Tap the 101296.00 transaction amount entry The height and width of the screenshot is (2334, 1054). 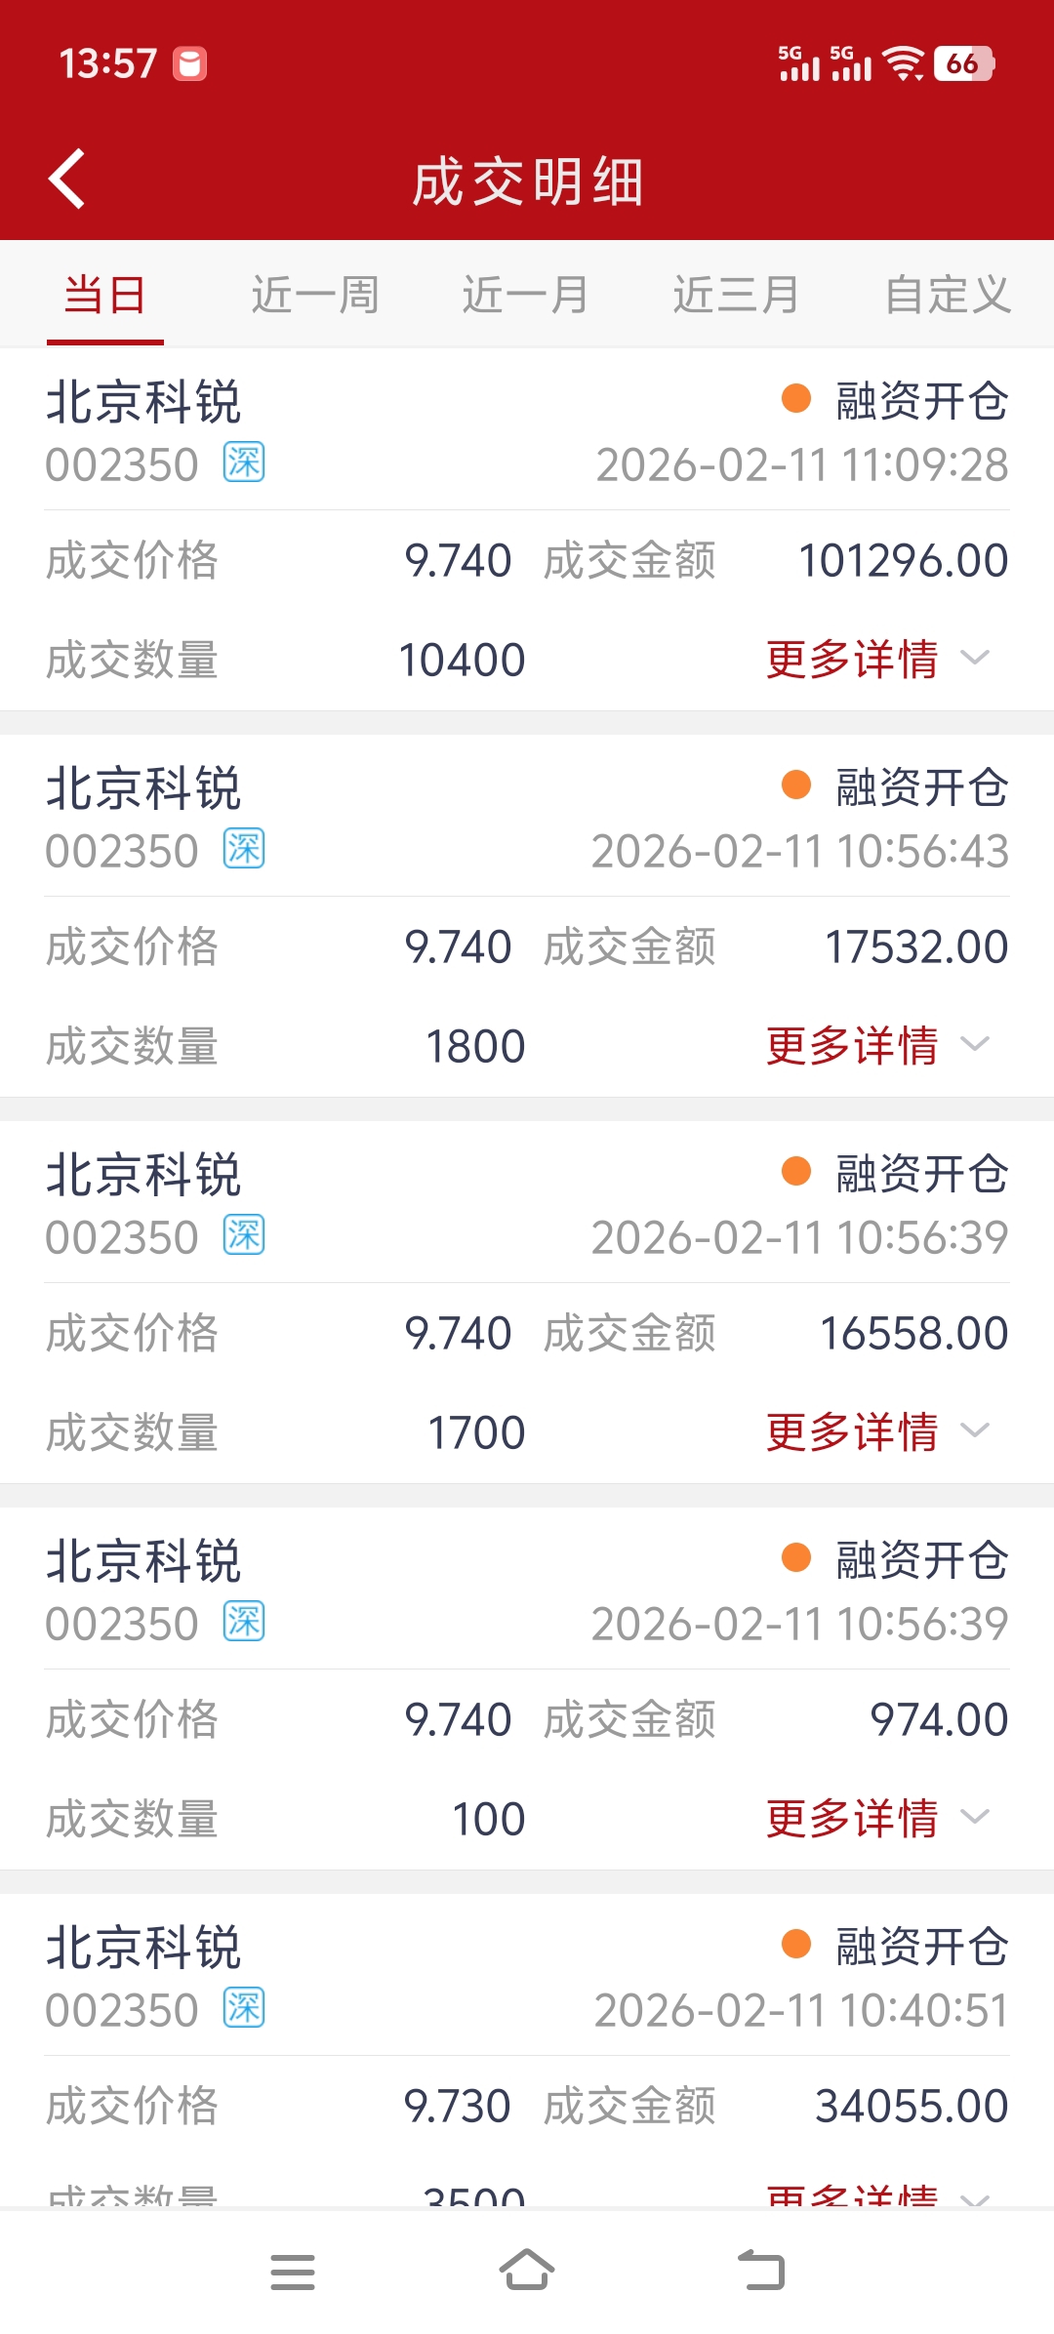[904, 560]
